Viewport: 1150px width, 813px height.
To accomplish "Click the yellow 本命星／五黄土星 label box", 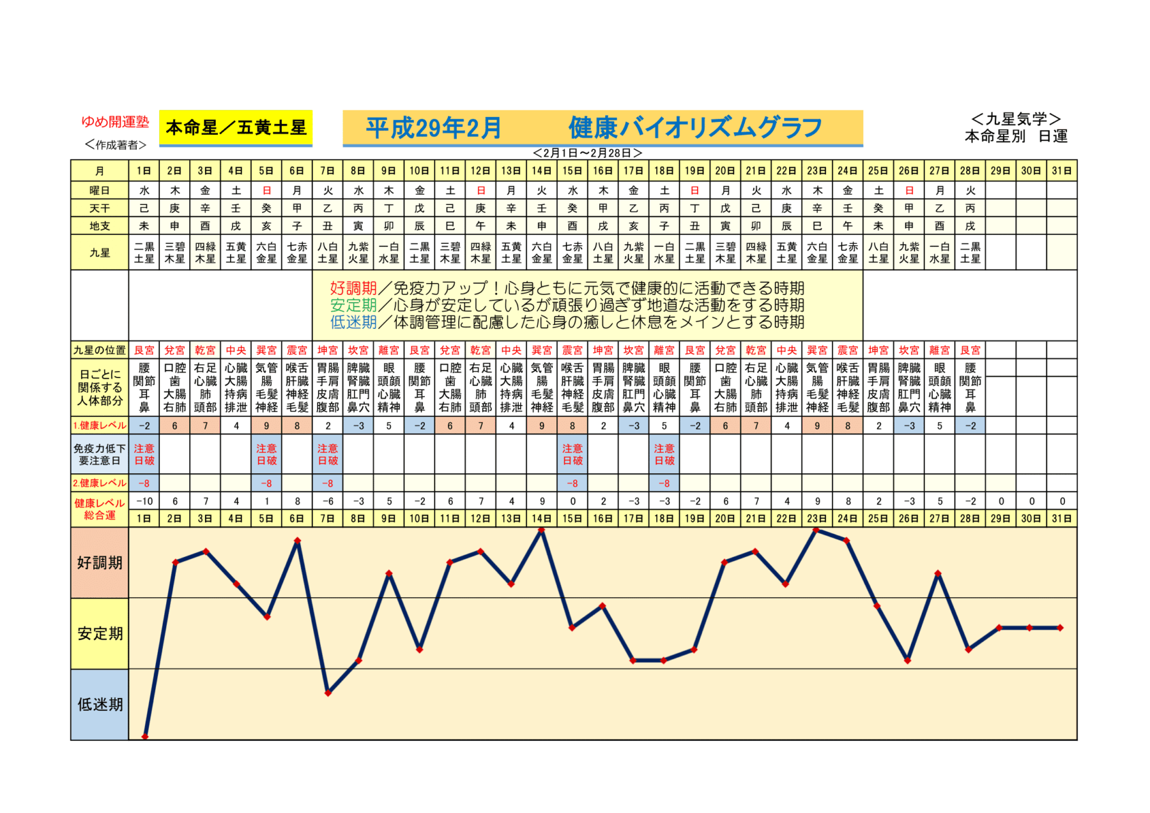I will point(235,128).
